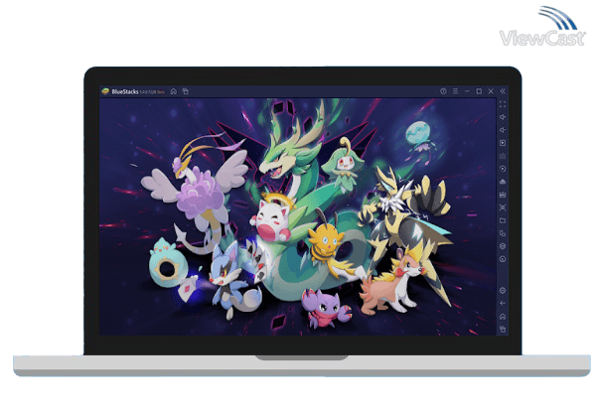Viewport: 598px width, 411px height.
Task: Collapse the side toolbar with double chevron
Action: coord(503,91)
